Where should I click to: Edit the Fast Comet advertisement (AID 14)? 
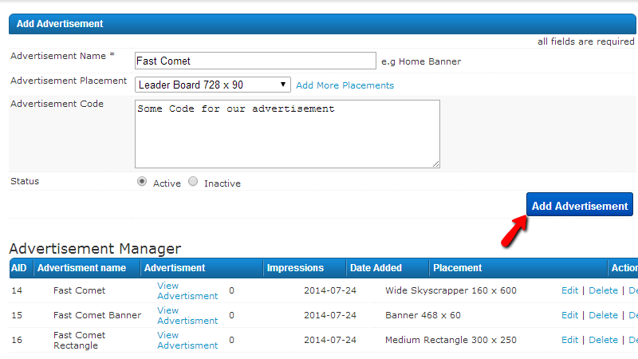(x=569, y=290)
